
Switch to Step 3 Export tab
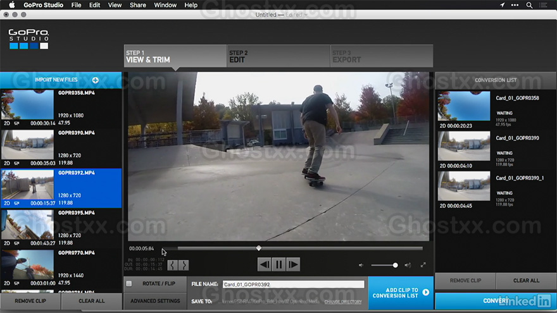(382, 56)
